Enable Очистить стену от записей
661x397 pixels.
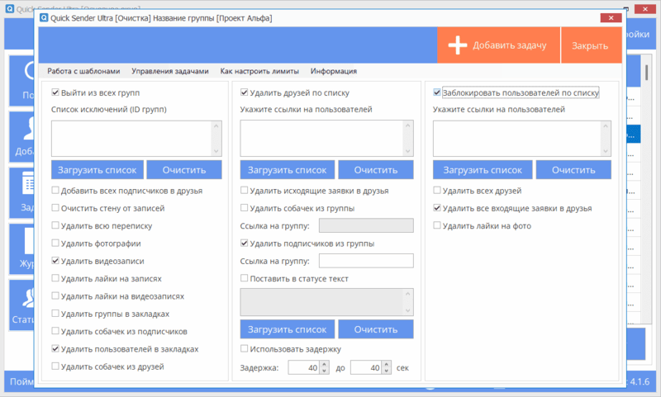[x=55, y=208]
